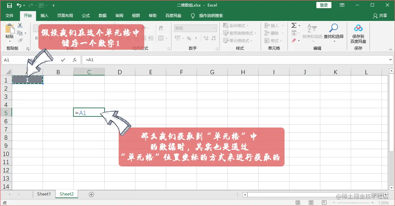395x206 pixels.
Task: Click the vertical scrollbar down arrow
Action: 391,188
